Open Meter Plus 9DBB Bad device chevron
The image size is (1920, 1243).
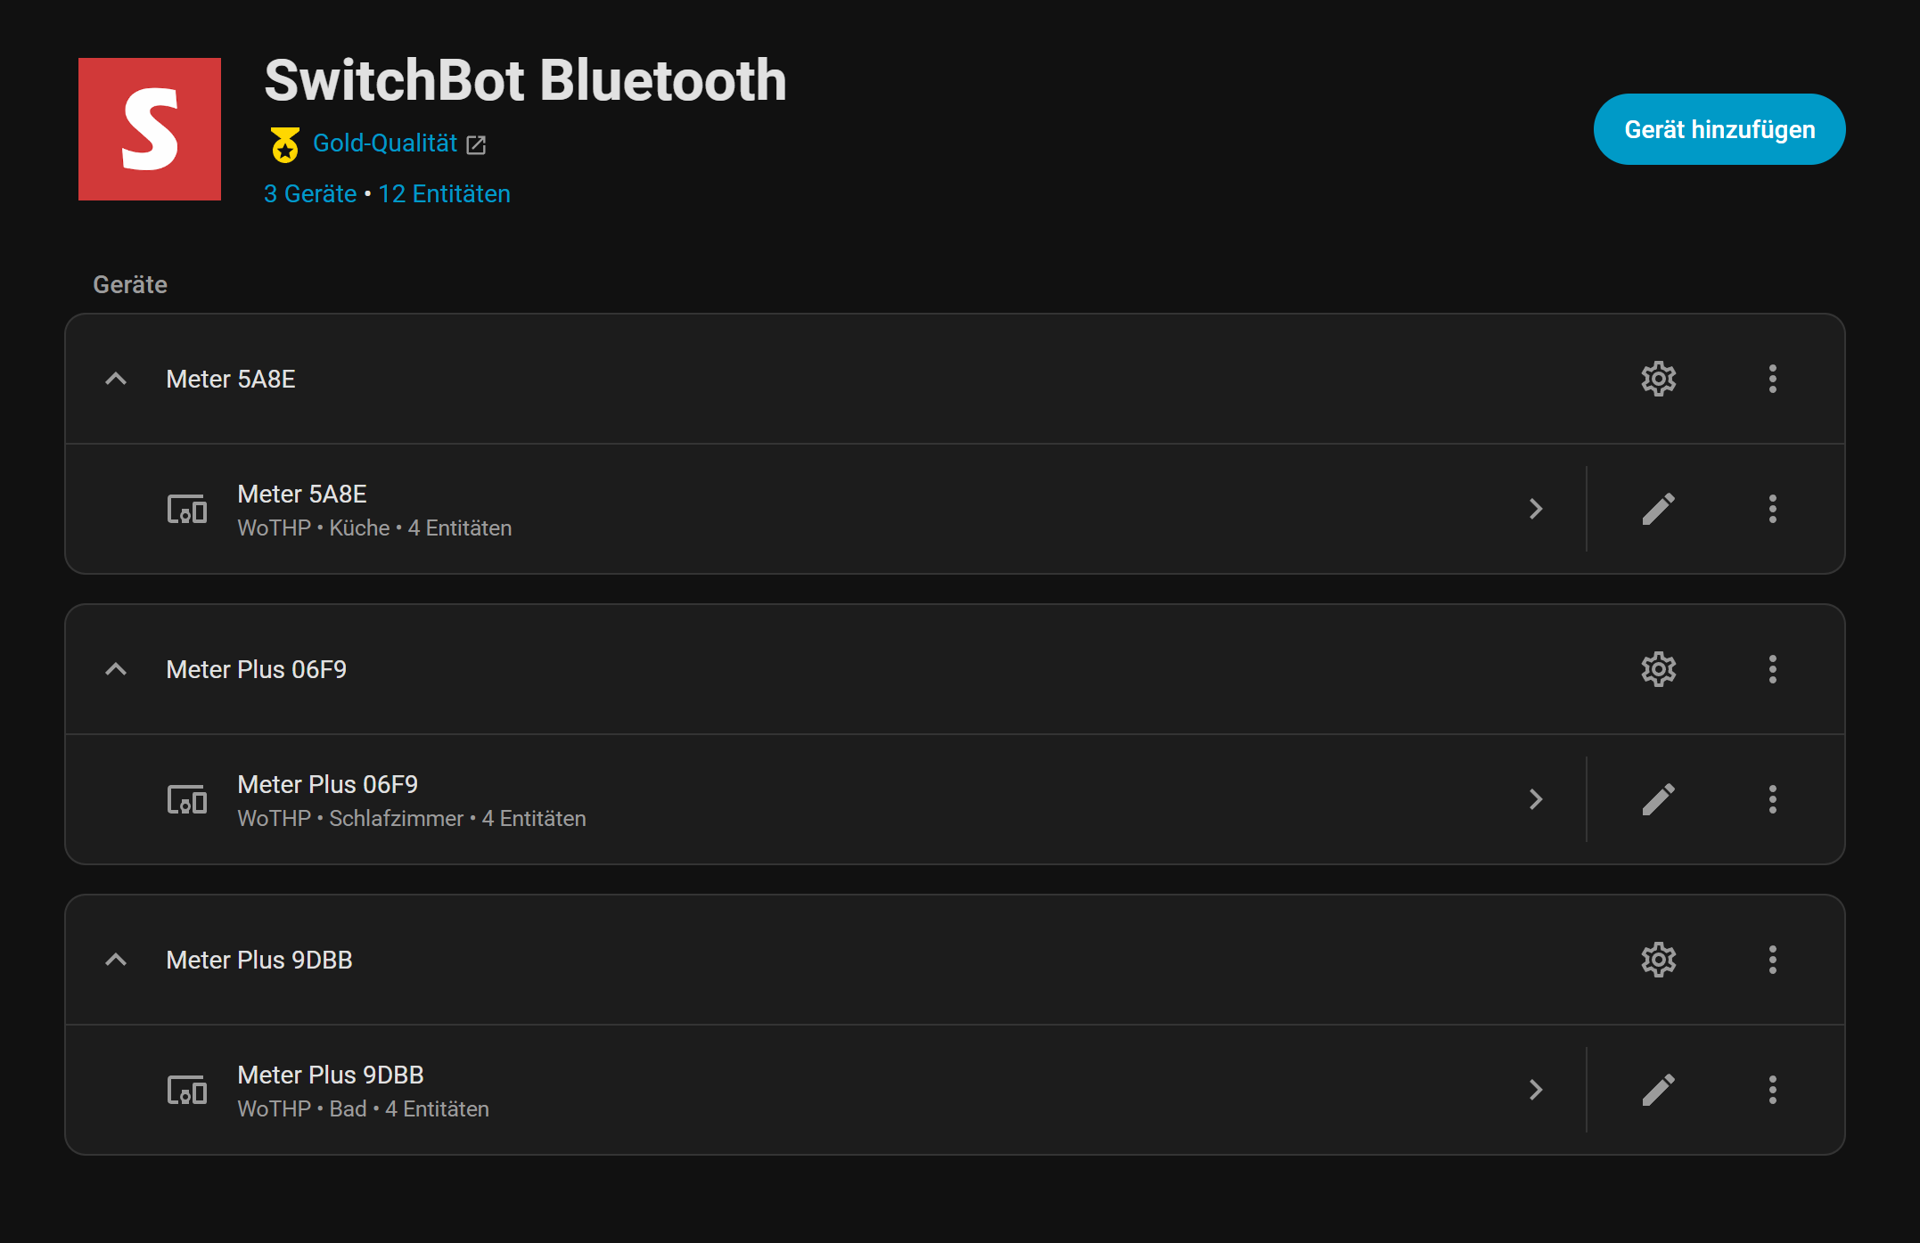1536,1090
